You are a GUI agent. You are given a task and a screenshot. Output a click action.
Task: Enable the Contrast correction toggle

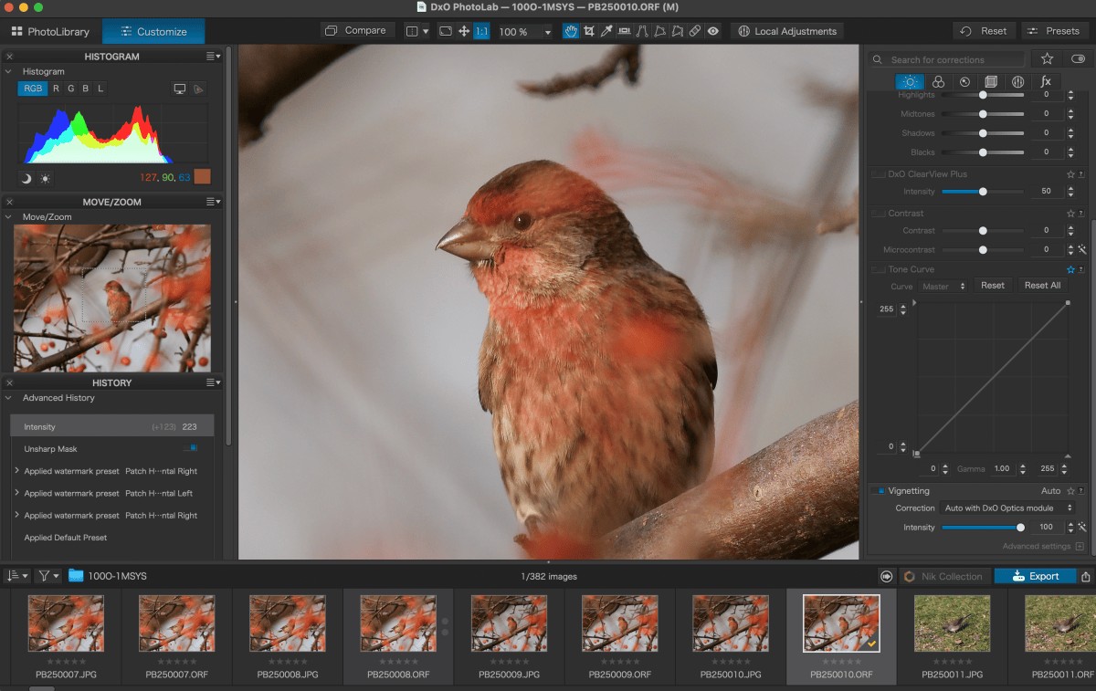879,213
